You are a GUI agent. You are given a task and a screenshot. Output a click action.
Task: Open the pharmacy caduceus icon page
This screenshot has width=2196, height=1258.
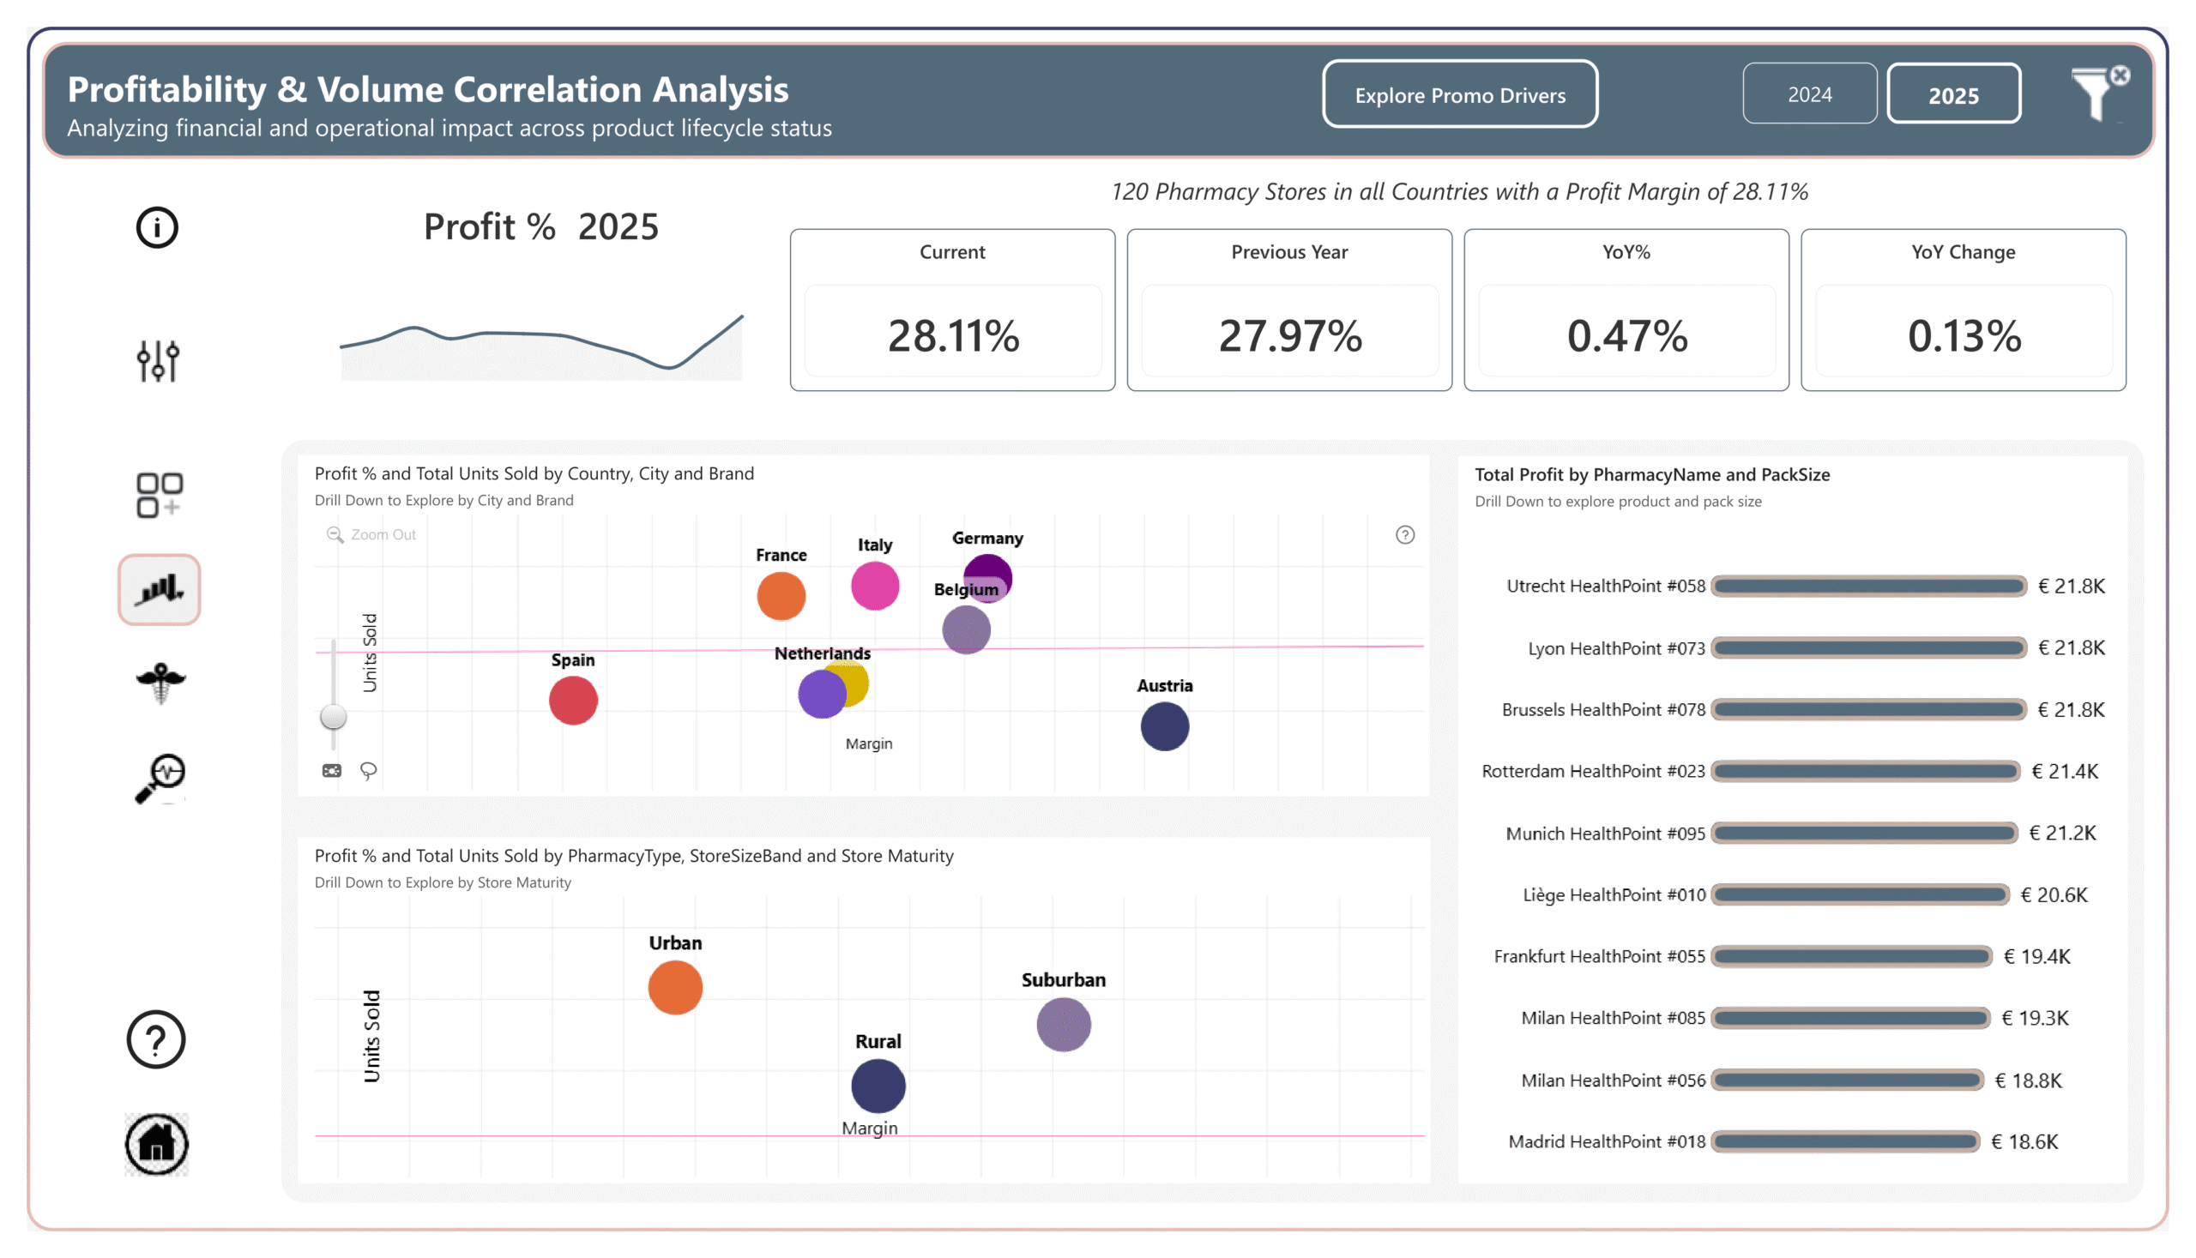tap(160, 683)
